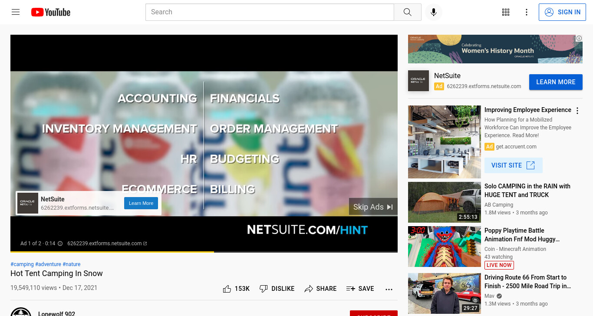Image resolution: width=593 pixels, height=316 pixels.
Task: Open options menu for Improving Employee Experience
Action: (577, 111)
